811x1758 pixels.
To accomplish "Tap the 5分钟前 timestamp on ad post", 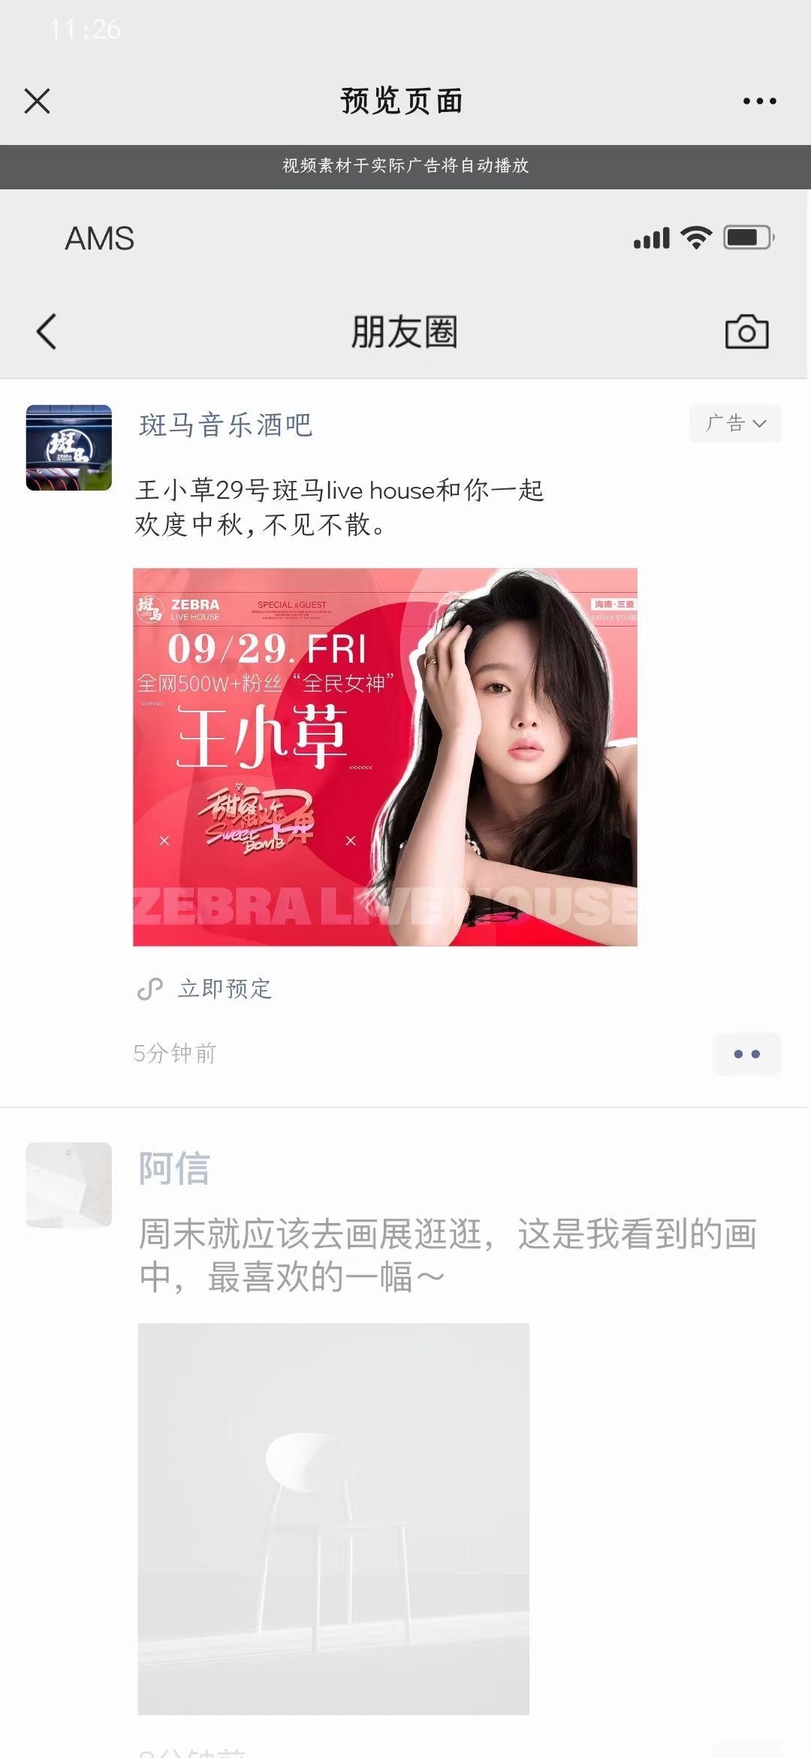I will [x=175, y=1053].
